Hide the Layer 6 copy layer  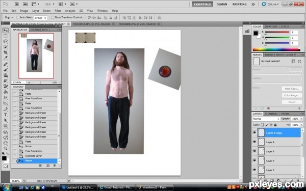pos(254,132)
